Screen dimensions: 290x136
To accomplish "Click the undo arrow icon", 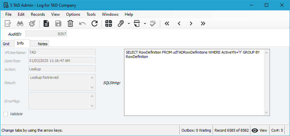I will (82, 24).
